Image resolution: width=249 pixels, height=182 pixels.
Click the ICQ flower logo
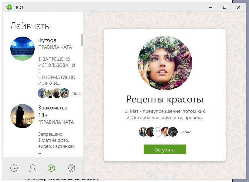9,7
